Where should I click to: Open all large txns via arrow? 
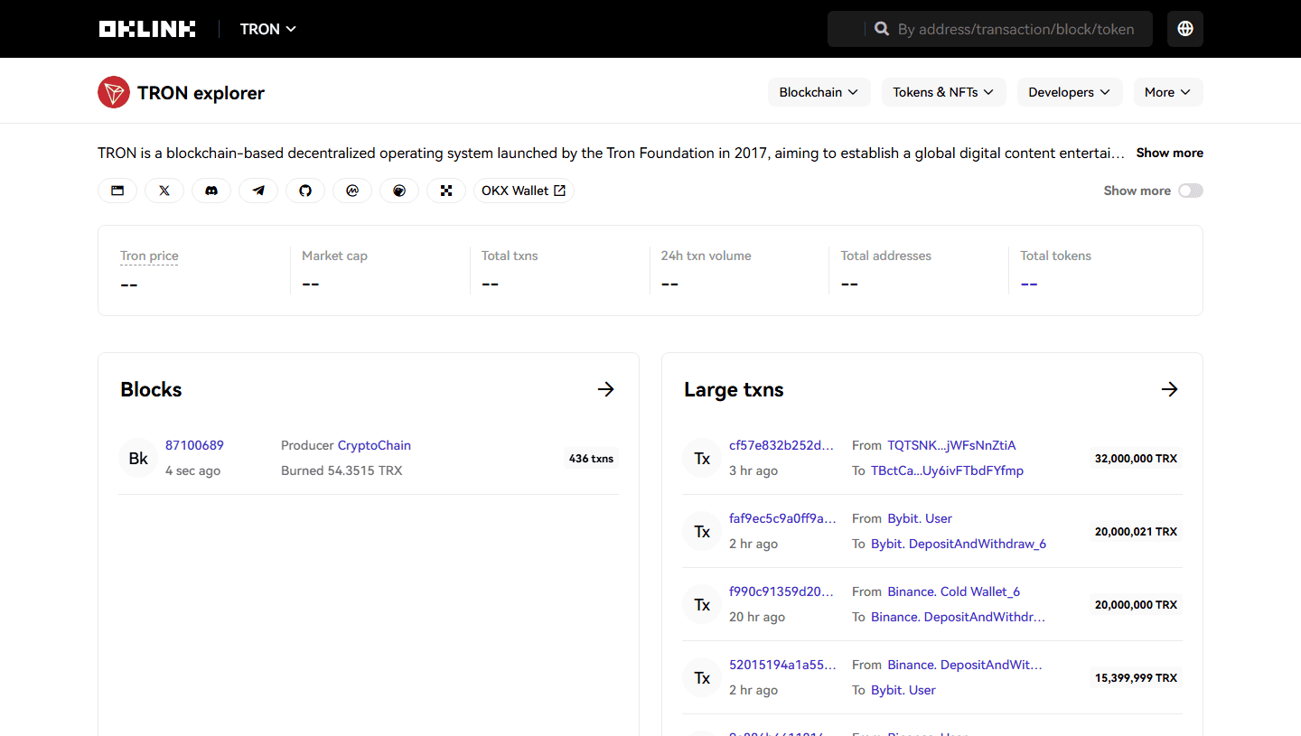pos(1170,389)
